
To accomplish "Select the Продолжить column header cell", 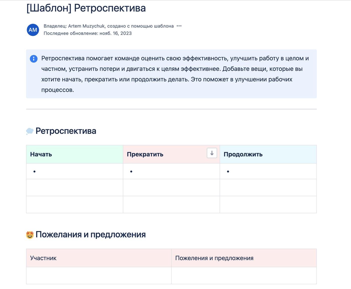I will click(268, 154).
